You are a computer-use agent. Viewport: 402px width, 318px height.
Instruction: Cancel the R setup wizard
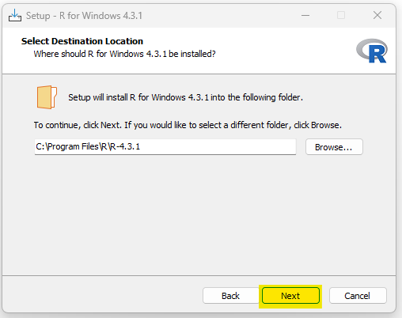(x=358, y=296)
